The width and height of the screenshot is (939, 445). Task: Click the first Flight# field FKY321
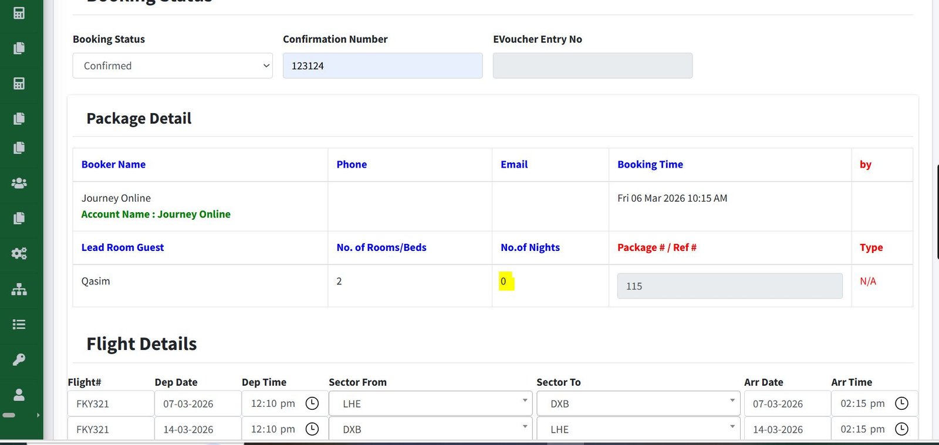[110, 403]
